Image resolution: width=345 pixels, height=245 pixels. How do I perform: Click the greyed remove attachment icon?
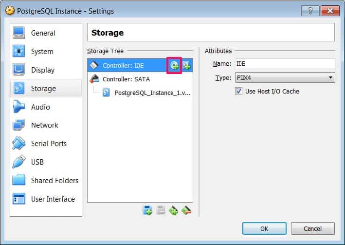click(161, 210)
